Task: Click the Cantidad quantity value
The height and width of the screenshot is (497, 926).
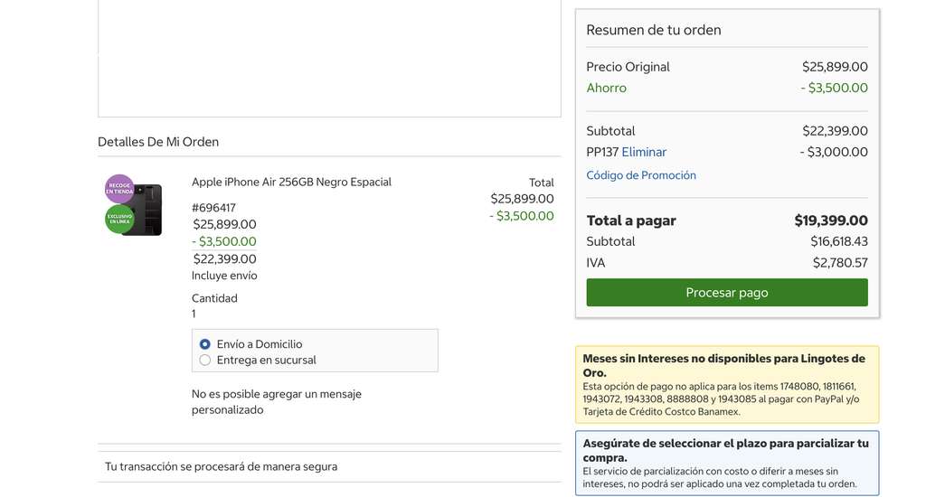Action: coord(194,314)
